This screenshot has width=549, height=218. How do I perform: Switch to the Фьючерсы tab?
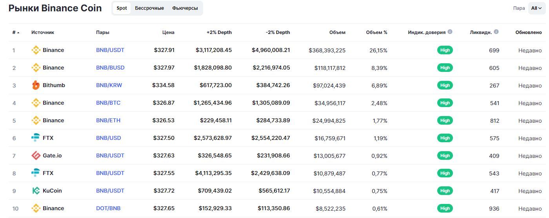(x=185, y=8)
